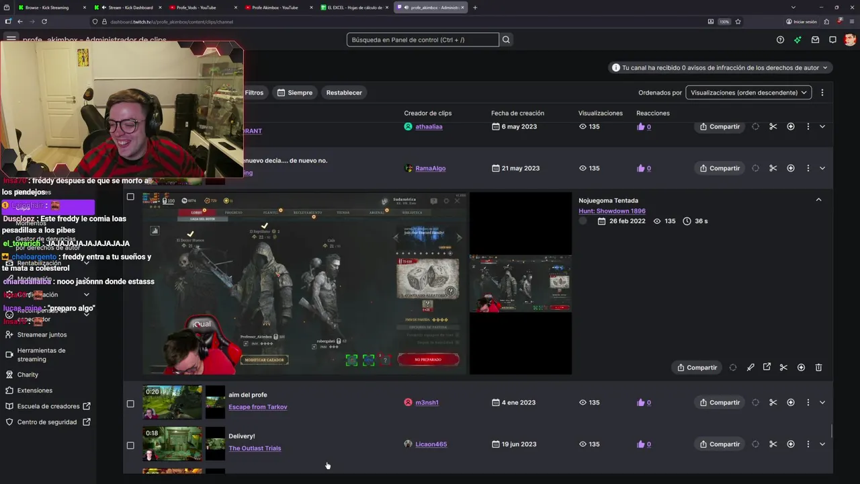Click the profile avatar in the top right
Viewport: 860px width, 484px height.
tap(850, 40)
